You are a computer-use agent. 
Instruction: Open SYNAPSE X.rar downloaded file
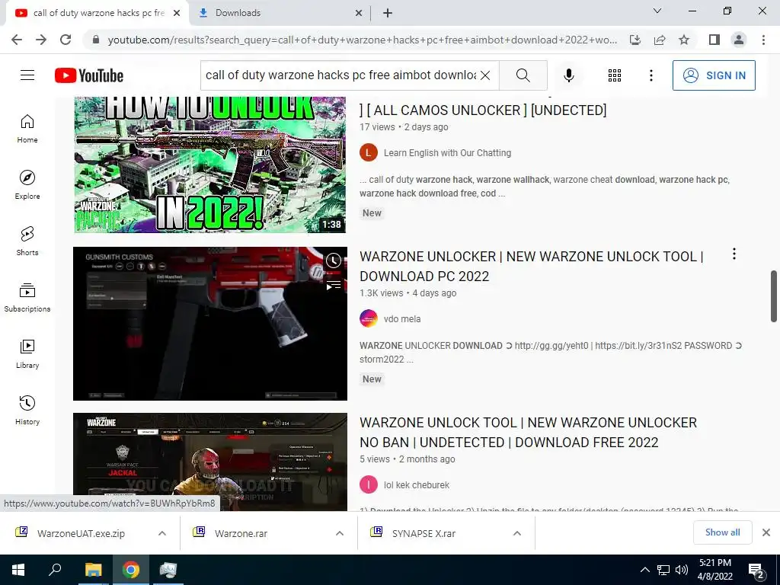[x=424, y=533]
